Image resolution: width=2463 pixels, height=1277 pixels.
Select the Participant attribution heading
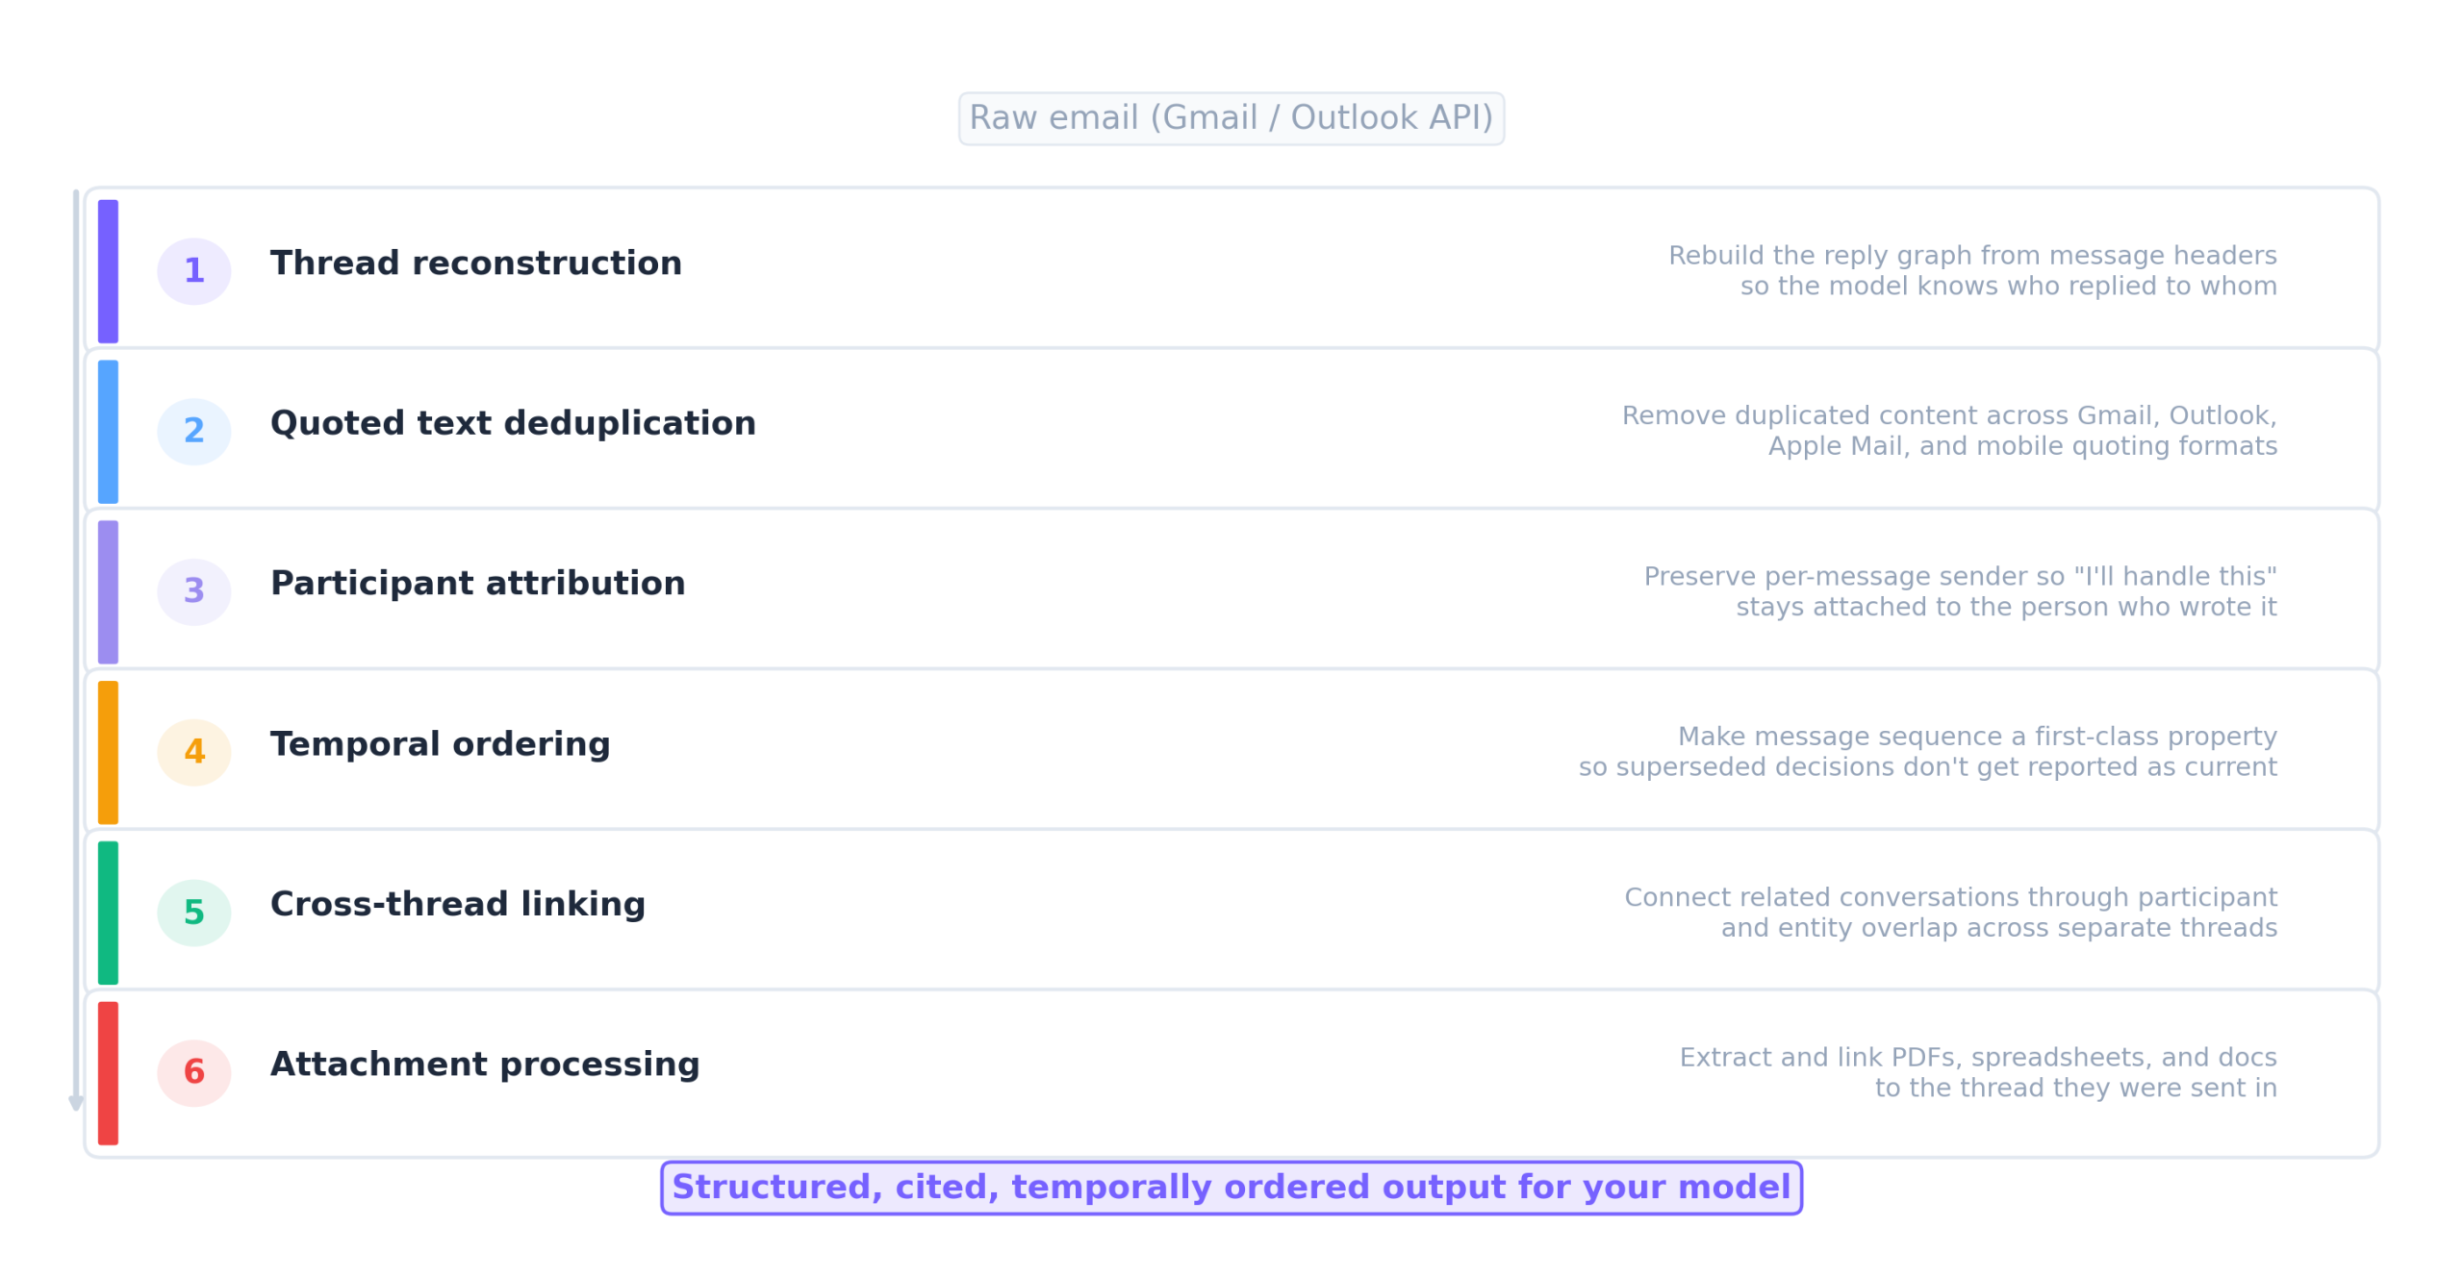coord(477,584)
